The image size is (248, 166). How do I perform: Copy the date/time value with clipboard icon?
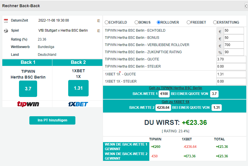click(x=99, y=21)
